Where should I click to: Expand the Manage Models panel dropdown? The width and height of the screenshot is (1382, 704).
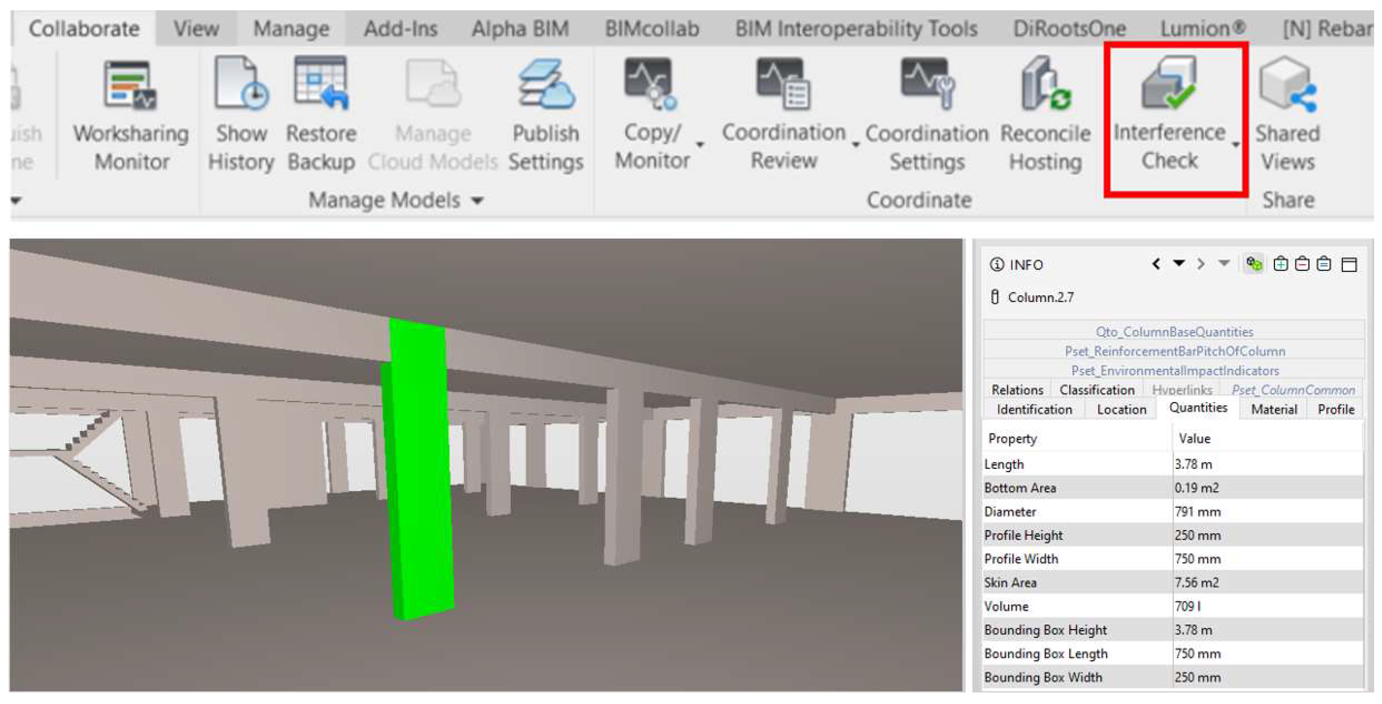478,200
